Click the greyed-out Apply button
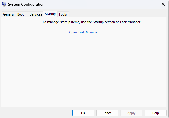Image resolution: width=169 pixels, height=118 pixels. (131, 113)
